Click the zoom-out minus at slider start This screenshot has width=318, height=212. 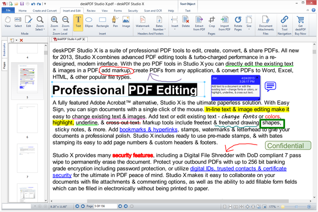(x=283, y=207)
